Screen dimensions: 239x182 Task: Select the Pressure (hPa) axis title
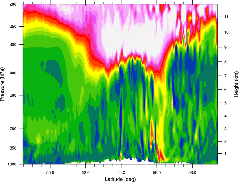[x=3, y=84]
